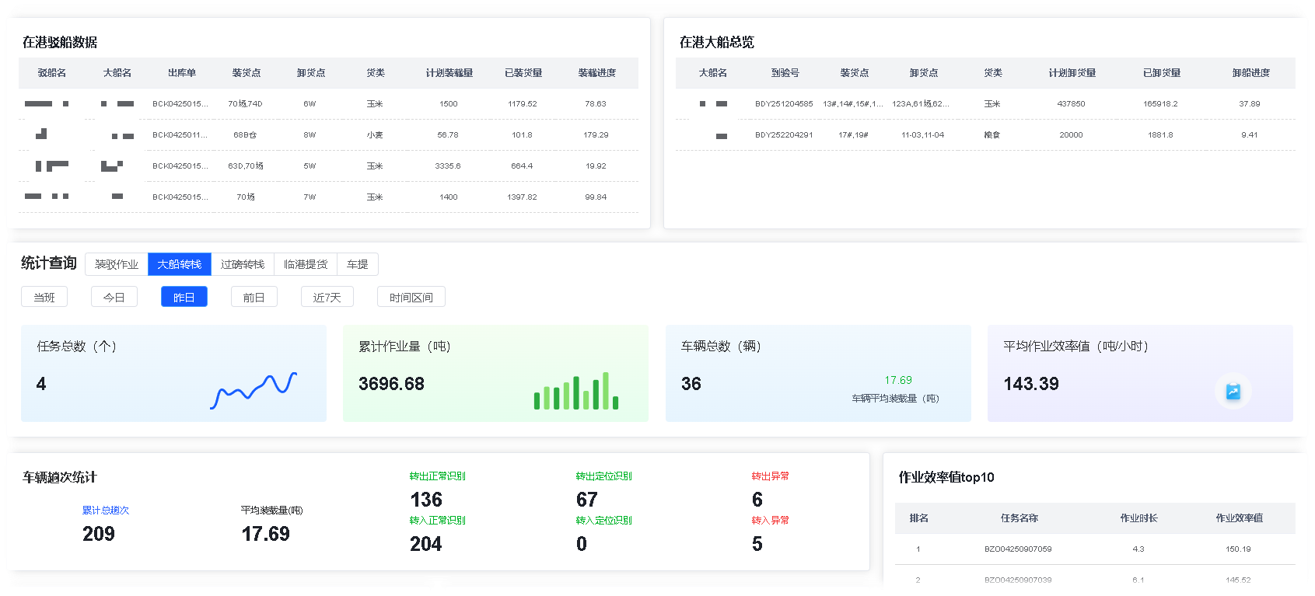Select the row with 到验号 BDY251204585
Screen dimensions: 1315x596
(x=784, y=104)
